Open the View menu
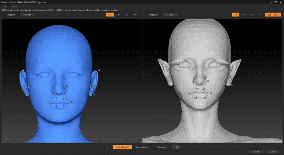Screen dimensions: 284x155 tap(5, 6)
